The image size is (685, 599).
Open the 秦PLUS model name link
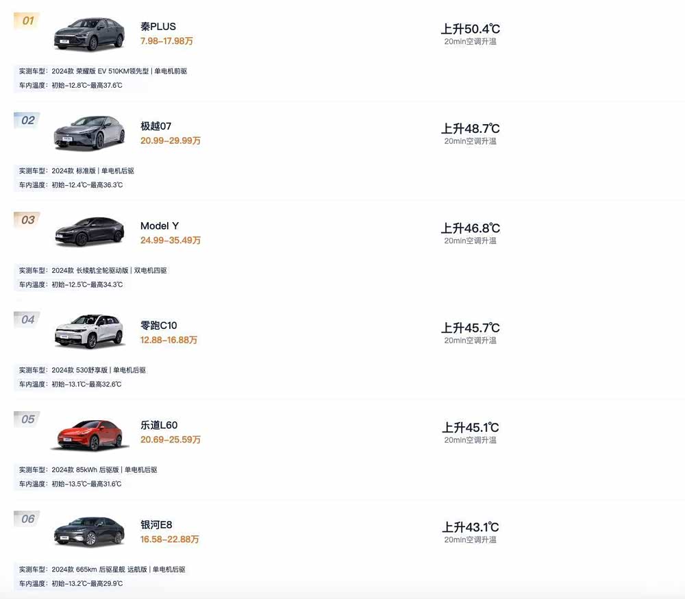point(158,27)
